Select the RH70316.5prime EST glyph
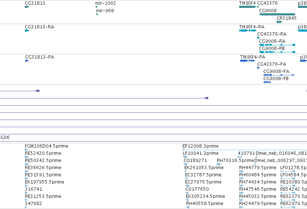This screenshot has width=307, height=209. coord(219,164)
